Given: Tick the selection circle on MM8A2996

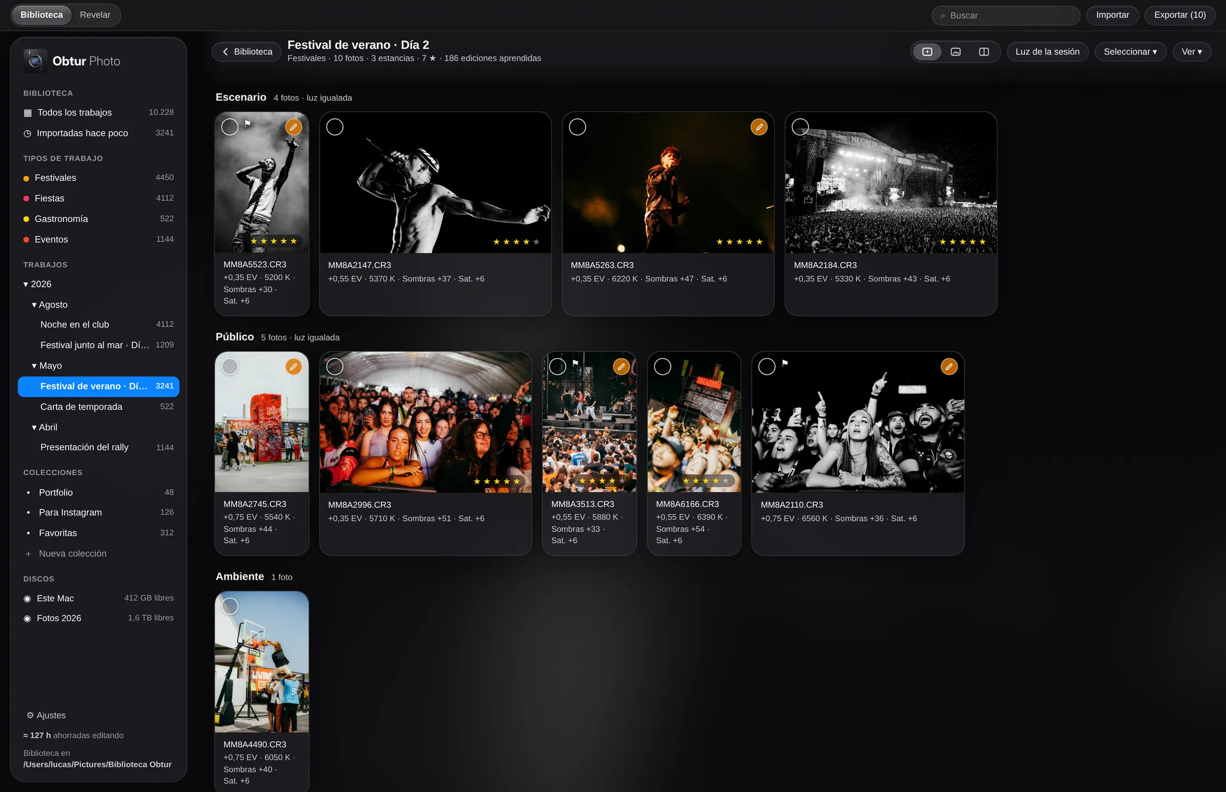Looking at the screenshot, I should 334,366.
